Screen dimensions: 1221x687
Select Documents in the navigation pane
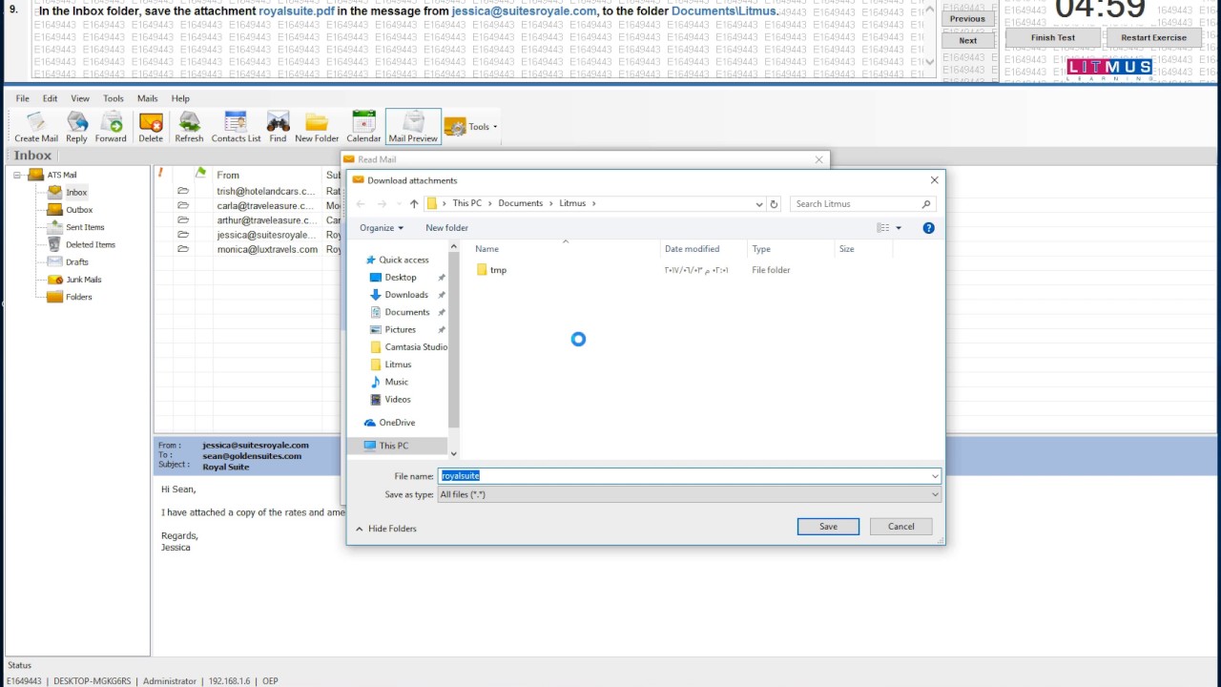coord(407,312)
